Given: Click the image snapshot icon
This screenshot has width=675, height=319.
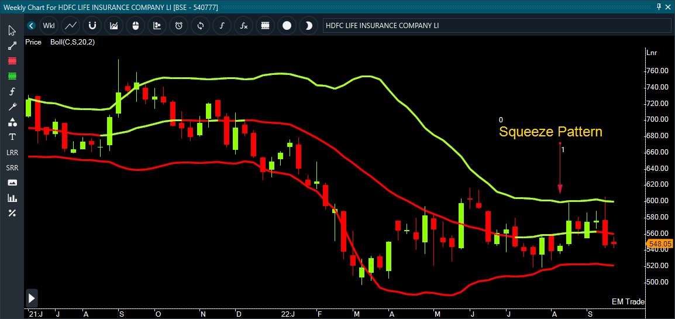Looking at the screenshot, I should coord(12,183).
